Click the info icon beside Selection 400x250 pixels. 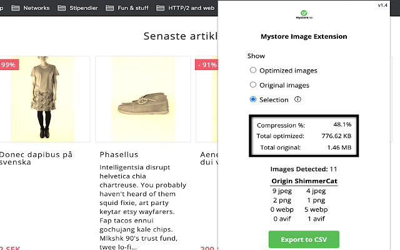(298, 99)
